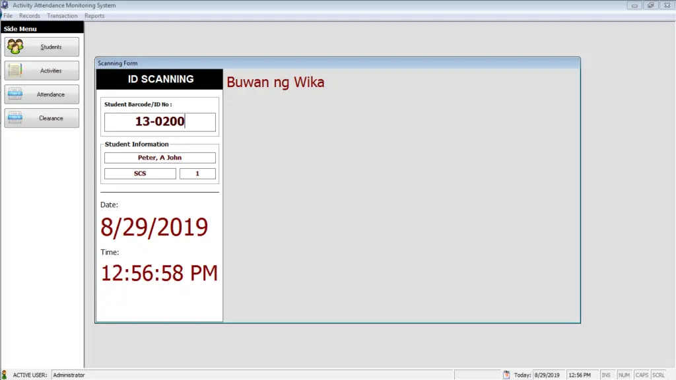The width and height of the screenshot is (676, 380).
Task: Open the Records menu
Action: point(30,15)
